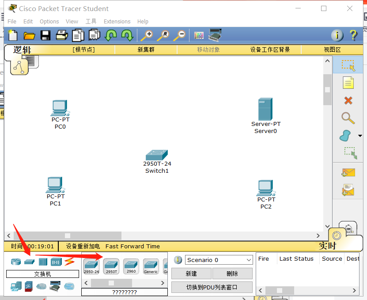Open the Options menu
This screenshot has width=367, height=300.
click(49, 22)
